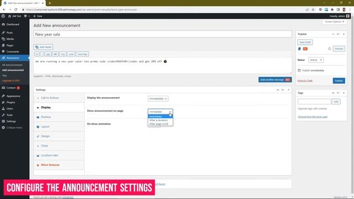Open the + New admin bar menu
Screen dimensions: 354x199
tap(38, 16)
